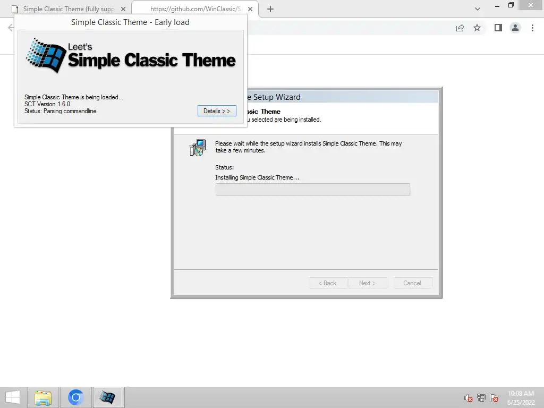
Task: Share this page icon in address bar
Action: (460, 28)
